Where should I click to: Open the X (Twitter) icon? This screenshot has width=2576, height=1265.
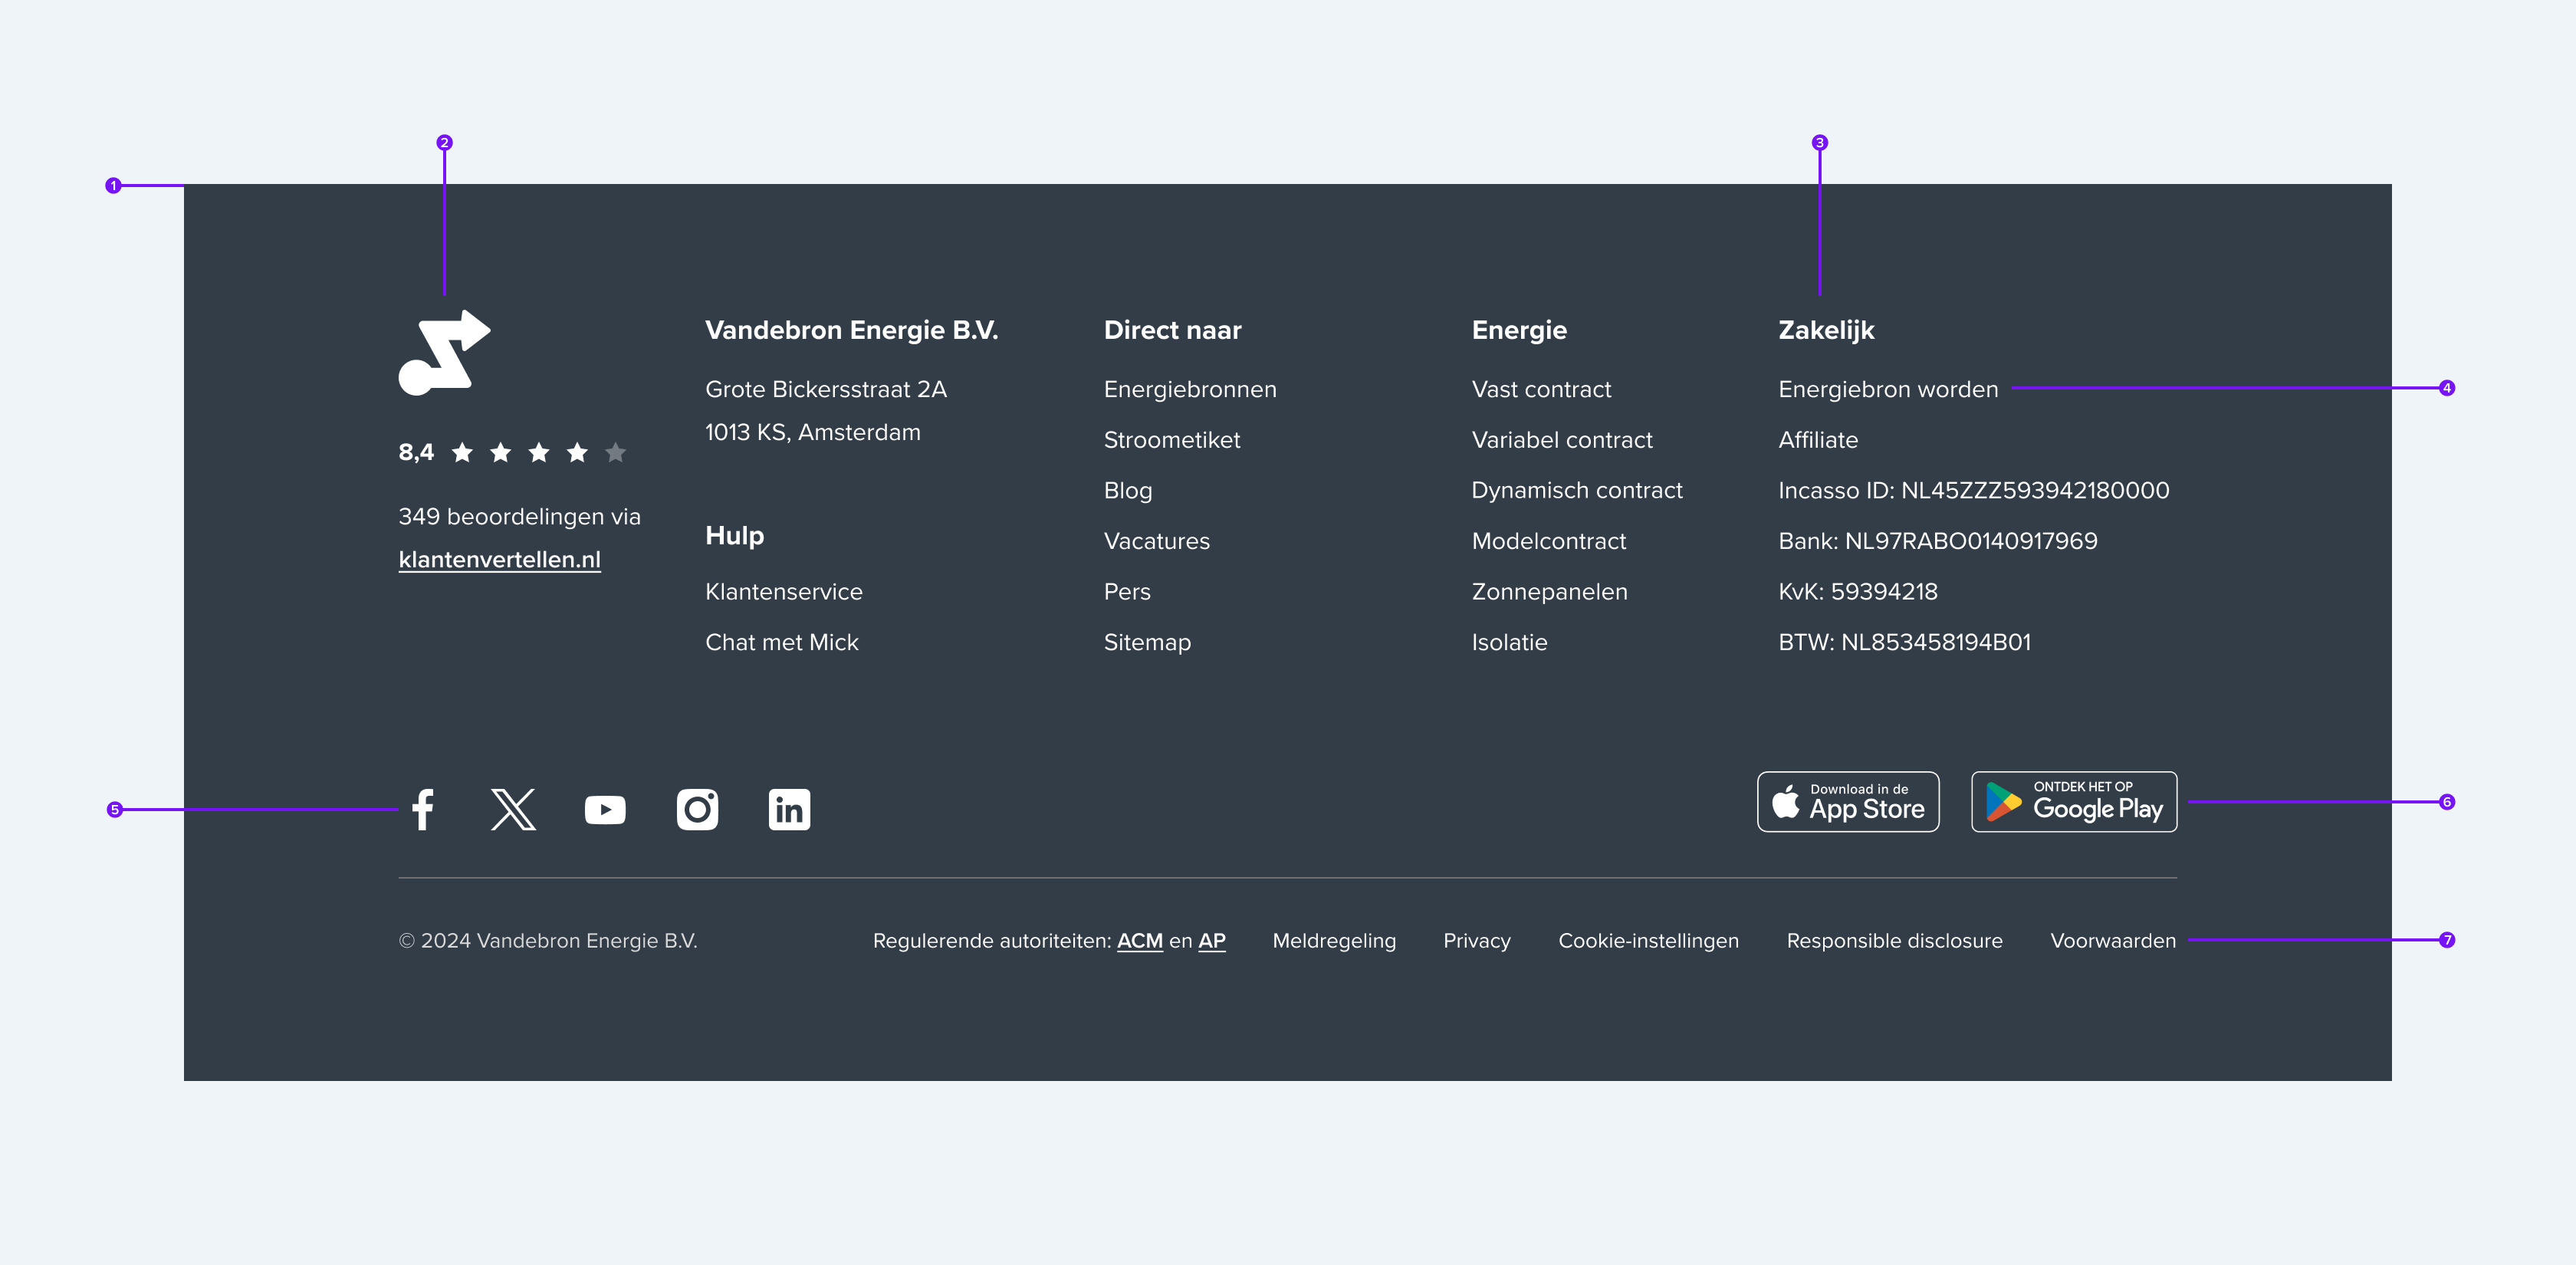513,809
